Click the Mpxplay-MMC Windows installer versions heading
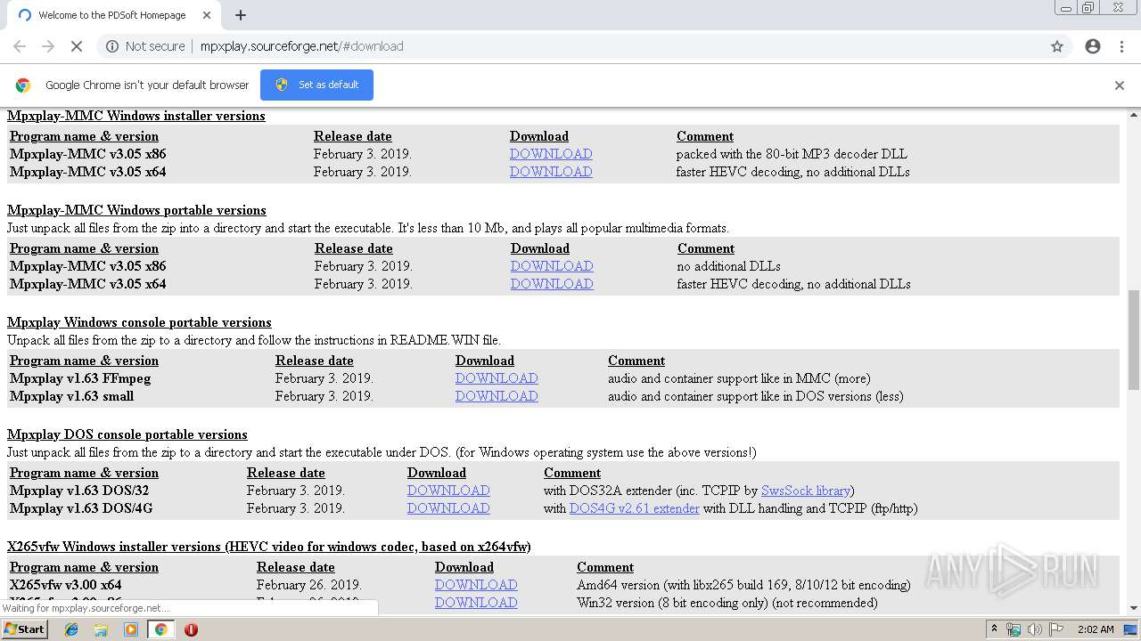This screenshot has height=641, width=1141. tap(136, 116)
